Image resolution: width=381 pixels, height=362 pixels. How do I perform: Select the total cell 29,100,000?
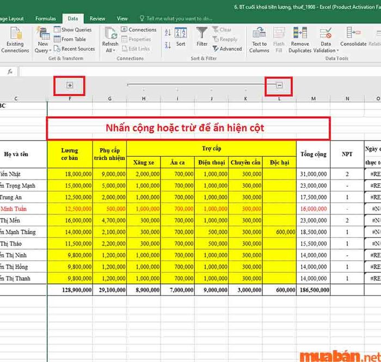(109, 290)
